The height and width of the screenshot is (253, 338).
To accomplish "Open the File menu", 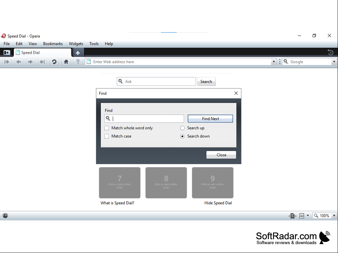I will tap(7, 44).
